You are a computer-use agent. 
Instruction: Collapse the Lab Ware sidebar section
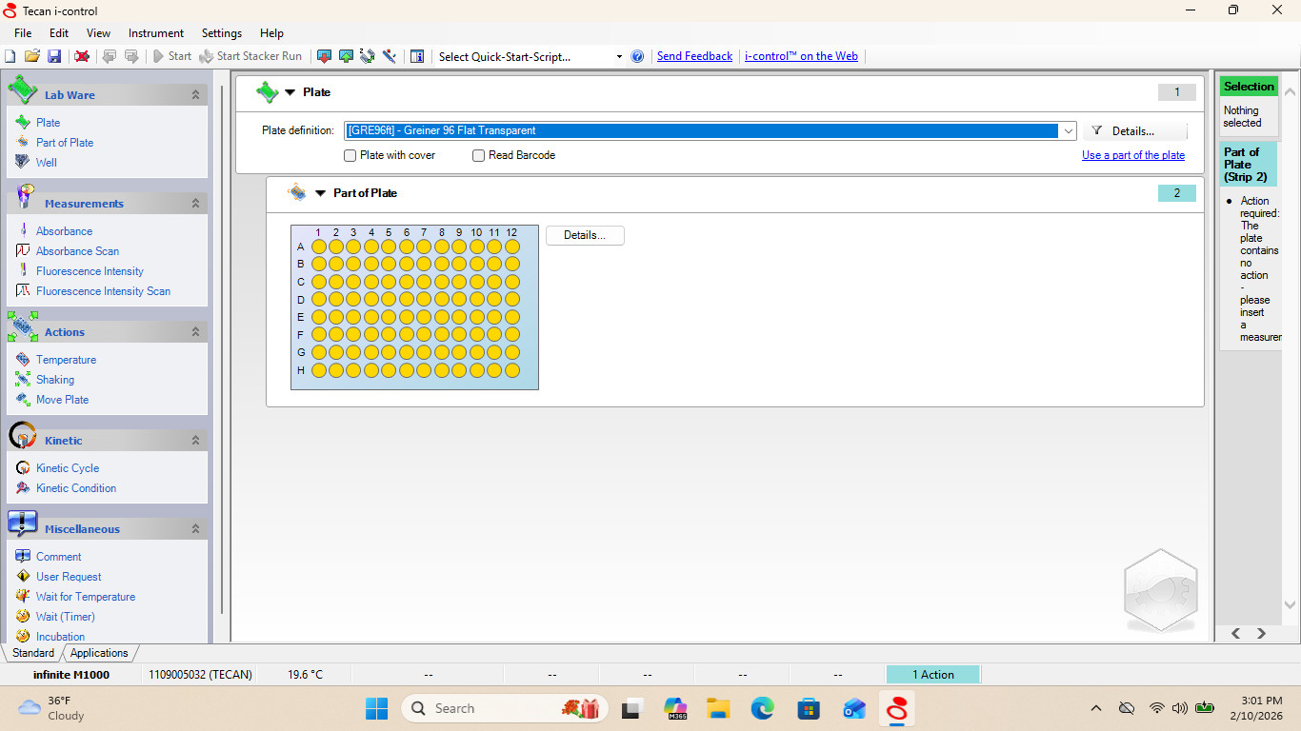pos(195,95)
